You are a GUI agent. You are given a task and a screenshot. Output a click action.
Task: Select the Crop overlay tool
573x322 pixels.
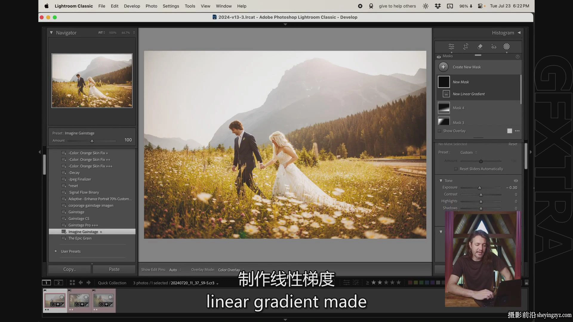pyautogui.click(x=466, y=47)
